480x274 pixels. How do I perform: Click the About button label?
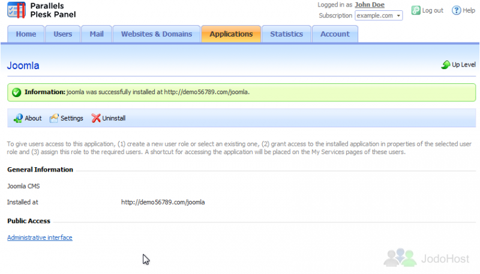tap(33, 118)
